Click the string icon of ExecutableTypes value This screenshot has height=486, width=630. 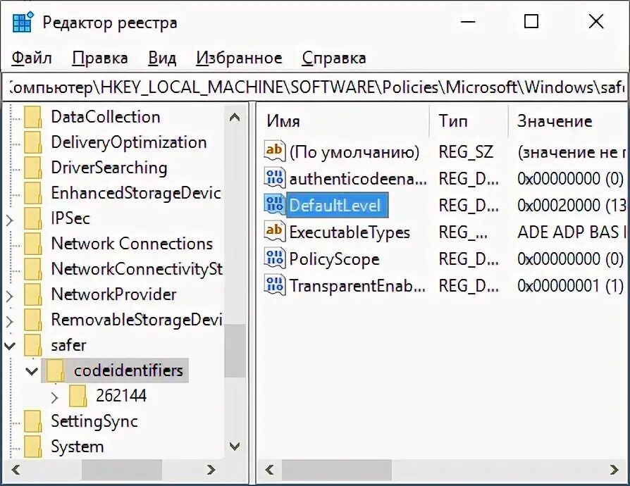(274, 231)
